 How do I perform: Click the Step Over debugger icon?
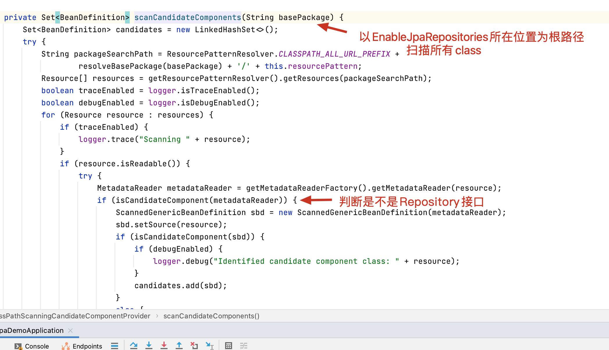pos(134,345)
